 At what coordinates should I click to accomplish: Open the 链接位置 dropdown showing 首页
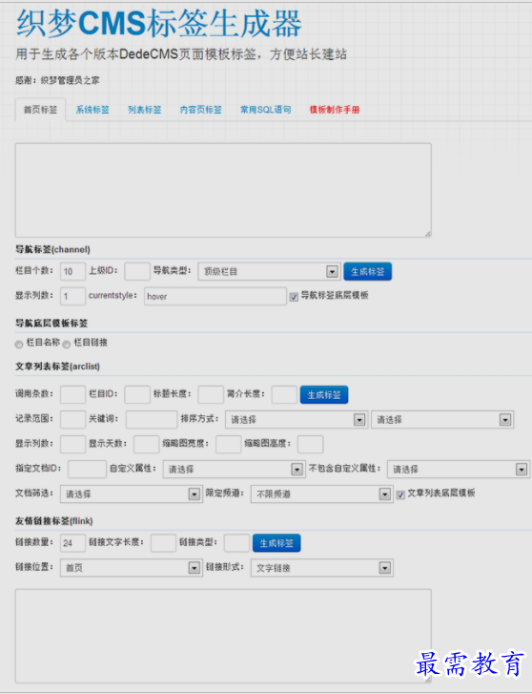[x=132, y=567]
